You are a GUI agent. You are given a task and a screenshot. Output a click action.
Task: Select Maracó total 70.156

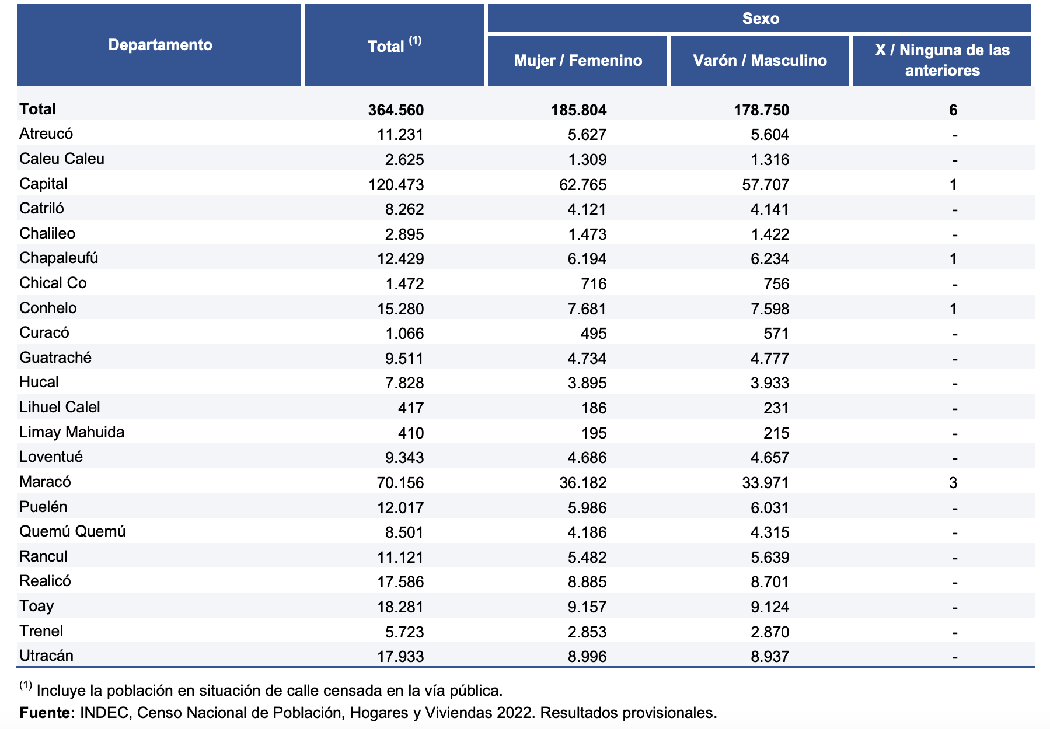[x=400, y=483]
